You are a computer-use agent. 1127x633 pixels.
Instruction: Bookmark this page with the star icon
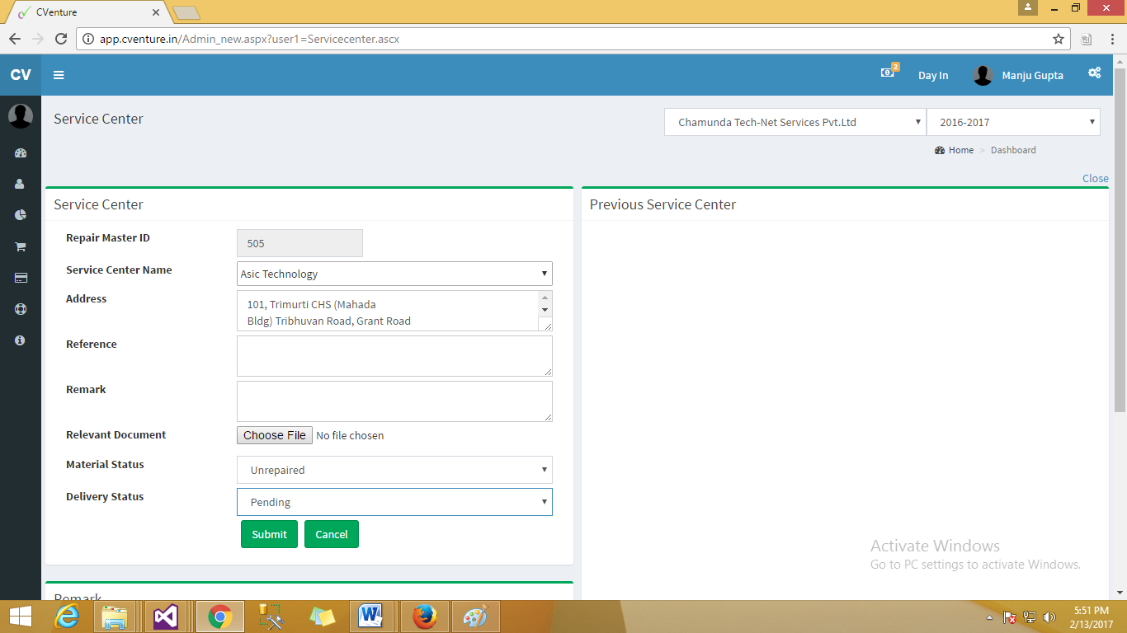(1059, 39)
